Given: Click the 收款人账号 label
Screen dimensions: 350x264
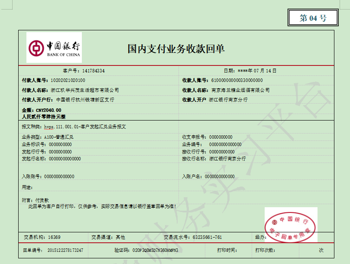Looking at the screenshot, I should 195,80.
